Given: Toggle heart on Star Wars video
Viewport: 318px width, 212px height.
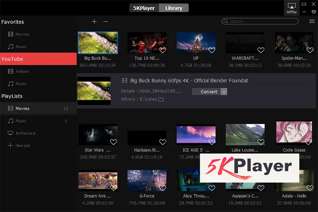Looking at the screenshot, I should tap(114, 142).
